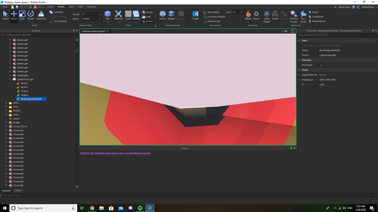The height and width of the screenshot is (212, 378).
Task: Expand the AngularVelocity property
Action: [300, 75]
